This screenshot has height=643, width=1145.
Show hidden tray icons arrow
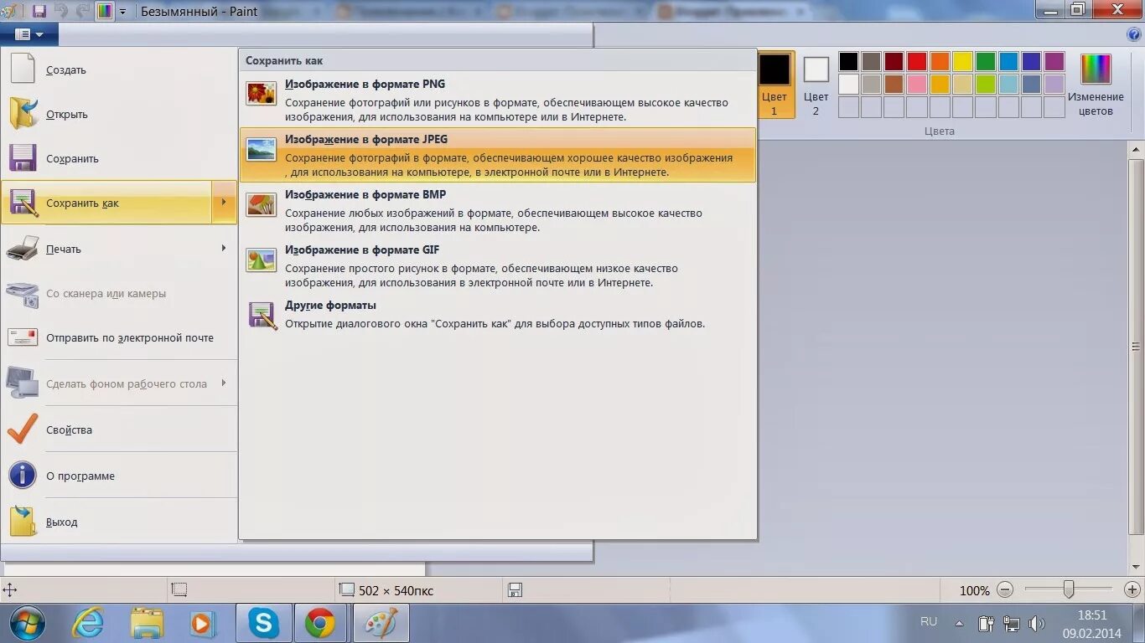(x=959, y=623)
